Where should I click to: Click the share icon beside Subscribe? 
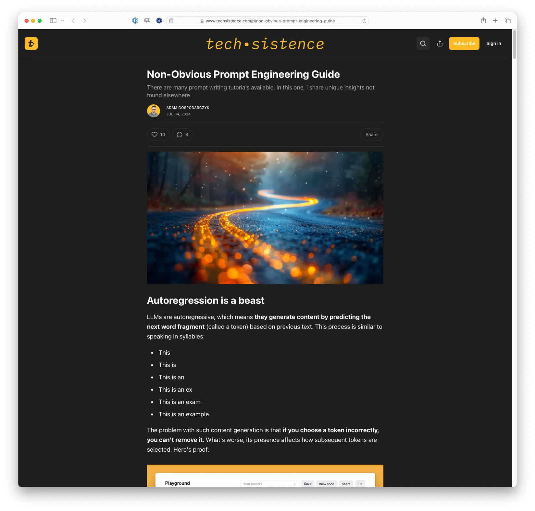point(440,43)
